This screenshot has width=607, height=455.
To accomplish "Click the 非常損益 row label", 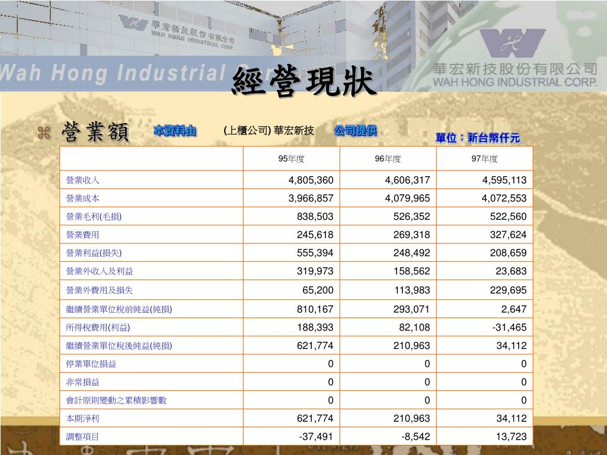I will (82, 382).
